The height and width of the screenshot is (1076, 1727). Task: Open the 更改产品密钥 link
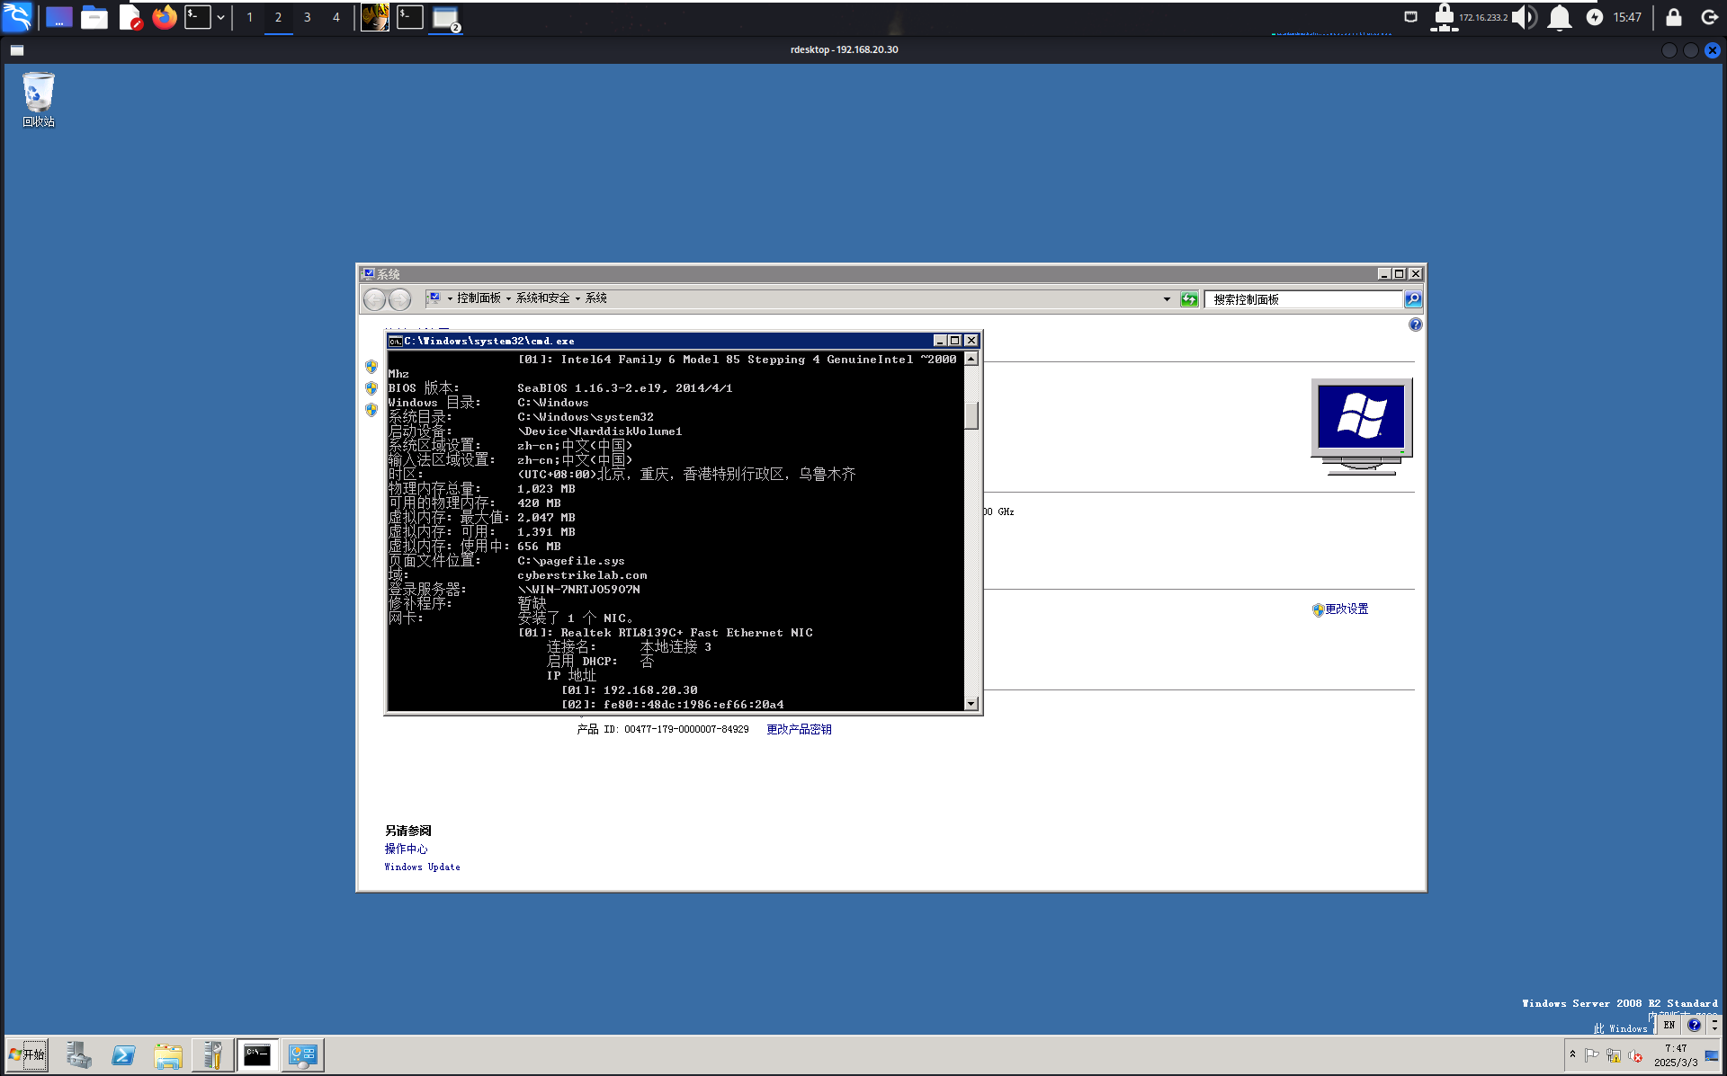pos(799,729)
